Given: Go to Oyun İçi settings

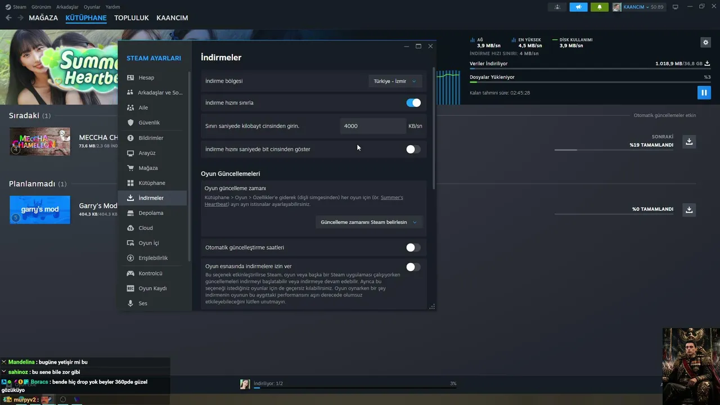Looking at the screenshot, I should (152, 243).
